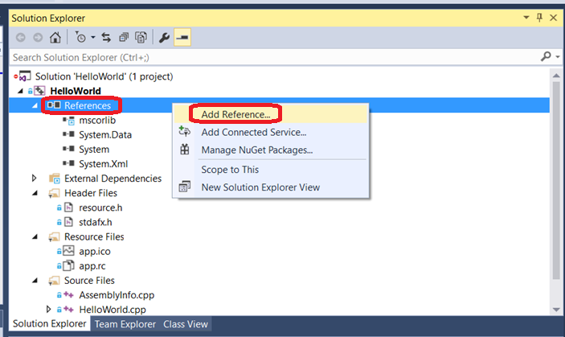Click Solution 'HelloWorld' Visual Studio icon
565x337 pixels.
pos(24,76)
